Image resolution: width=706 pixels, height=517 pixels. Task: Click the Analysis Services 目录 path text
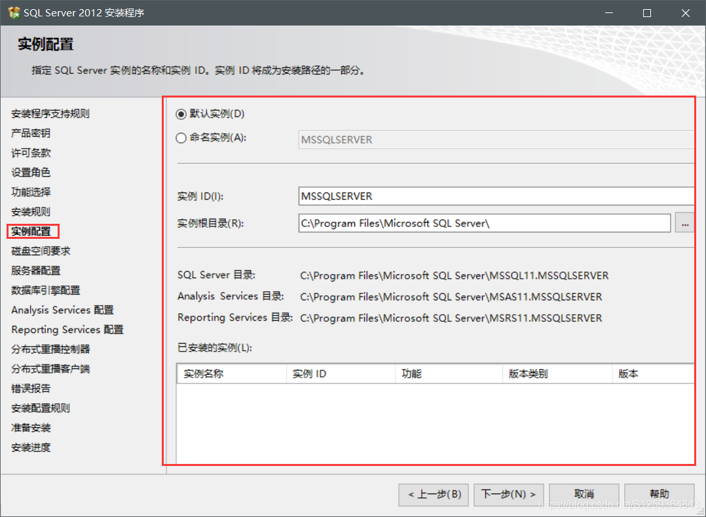coord(451,297)
